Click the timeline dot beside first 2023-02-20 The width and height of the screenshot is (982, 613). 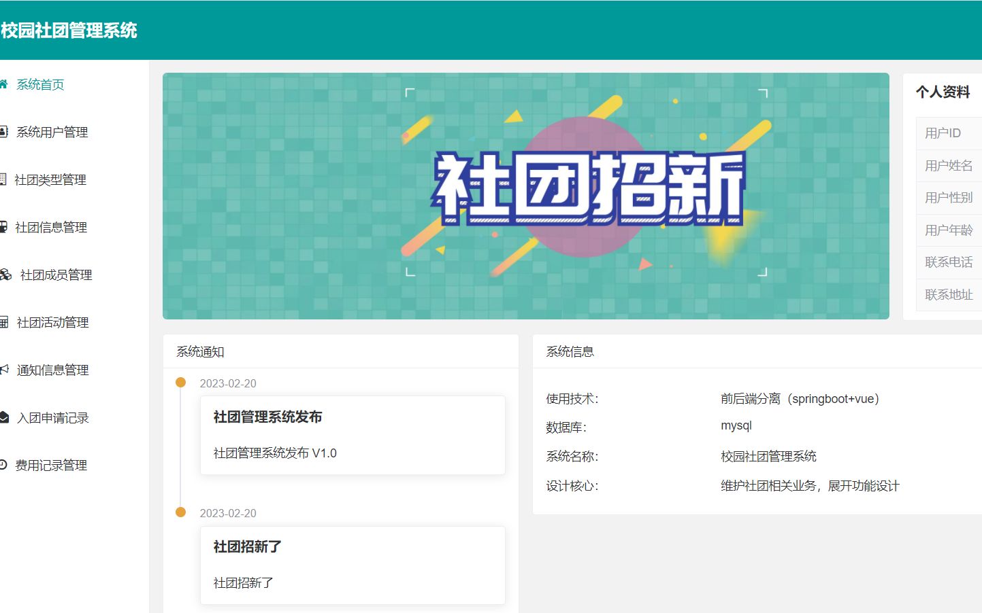pyautogui.click(x=181, y=382)
